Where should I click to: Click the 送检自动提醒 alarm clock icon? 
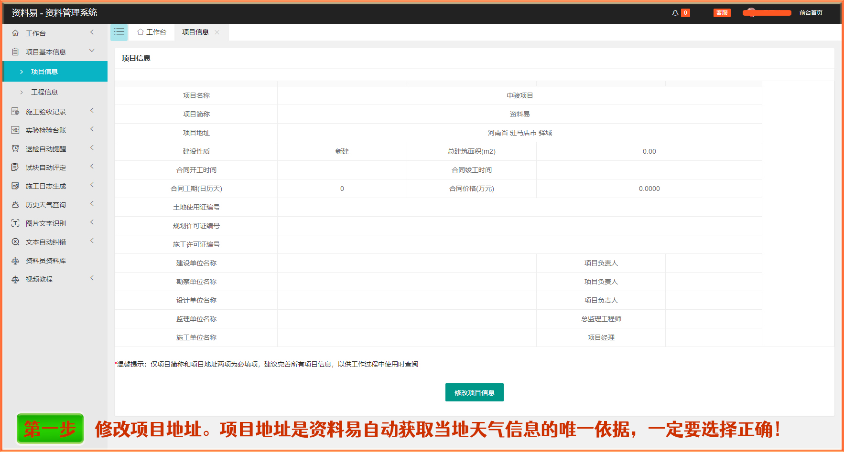[x=15, y=148]
